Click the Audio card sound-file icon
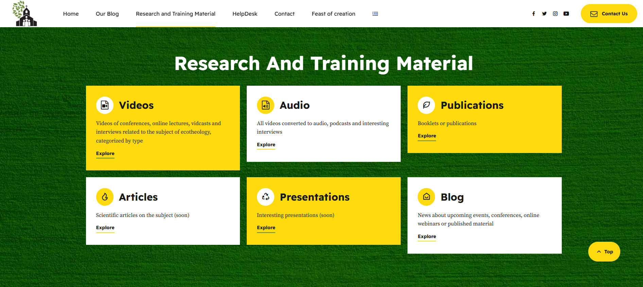 [x=266, y=105]
